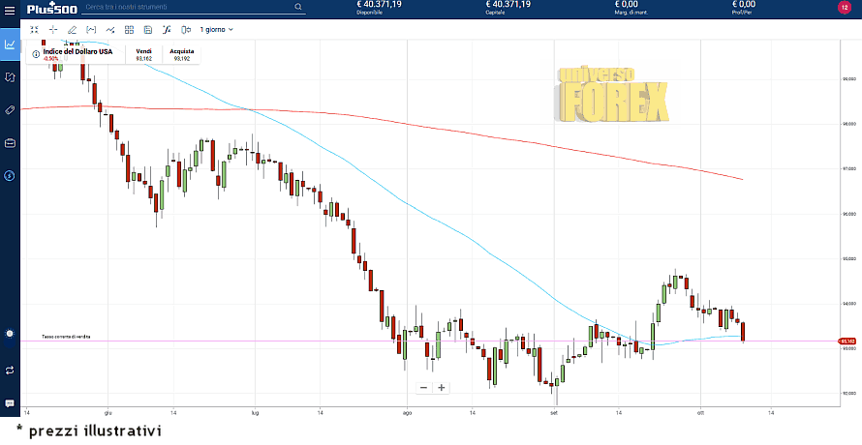Zoom out chart with minus button
The image size is (862, 445).
pyautogui.click(x=423, y=387)
